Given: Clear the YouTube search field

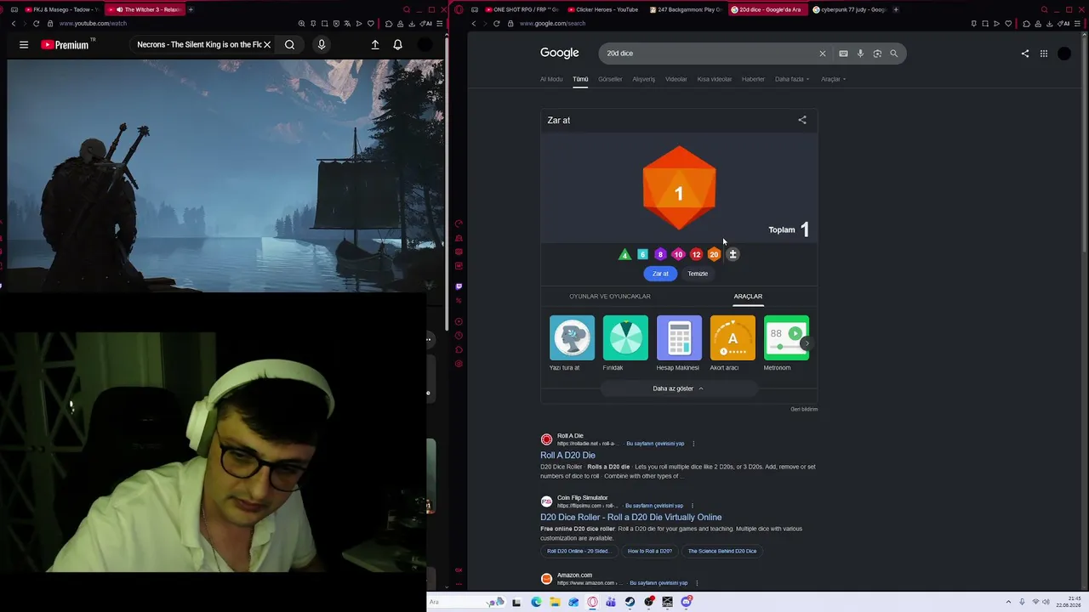Looking at the screenshot, I should [267, 44].
